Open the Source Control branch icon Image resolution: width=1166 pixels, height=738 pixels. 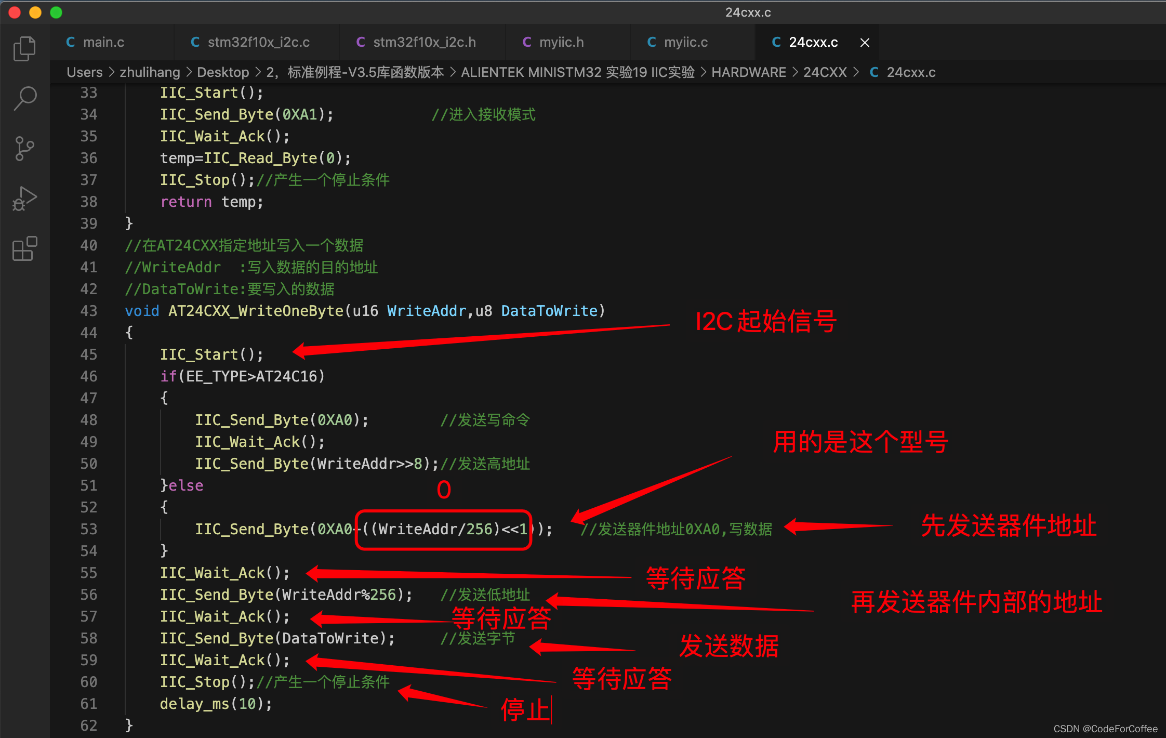click(x=24, y=149)
